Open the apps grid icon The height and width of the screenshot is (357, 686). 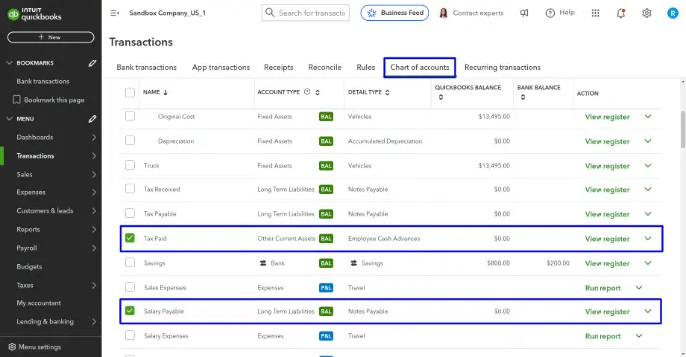(595, 13)
